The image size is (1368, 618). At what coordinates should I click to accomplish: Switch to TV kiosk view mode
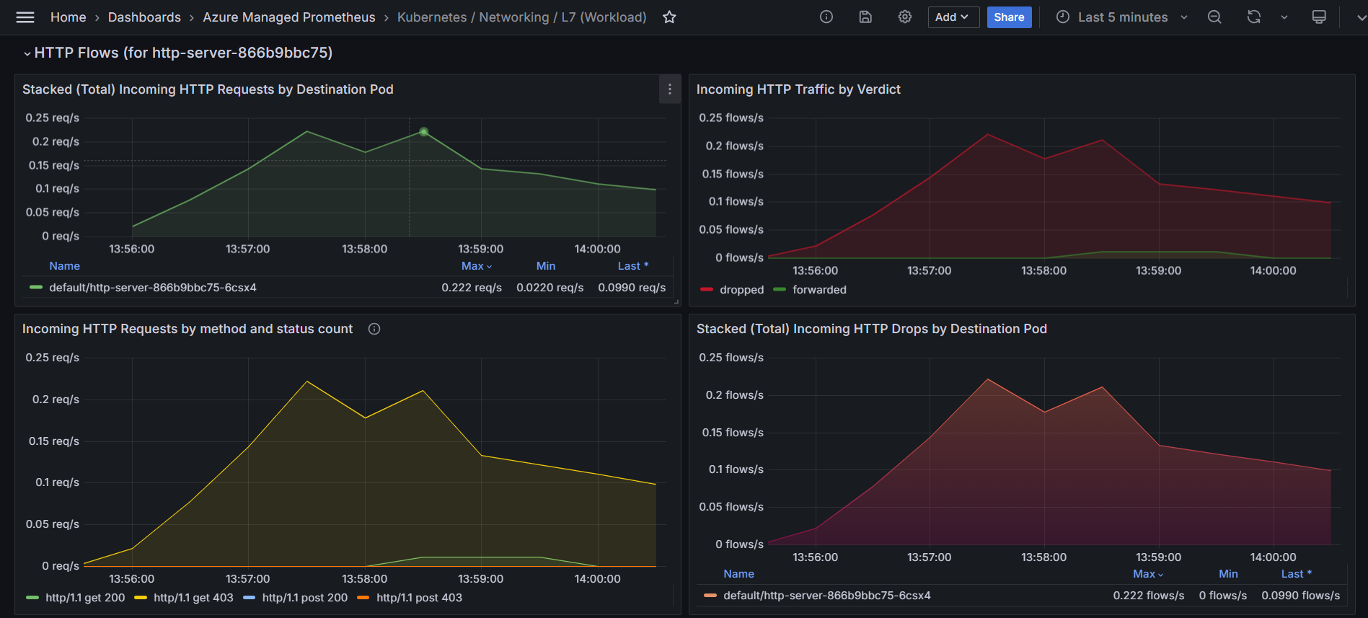pyautogui.click(x=1318, y=17)
